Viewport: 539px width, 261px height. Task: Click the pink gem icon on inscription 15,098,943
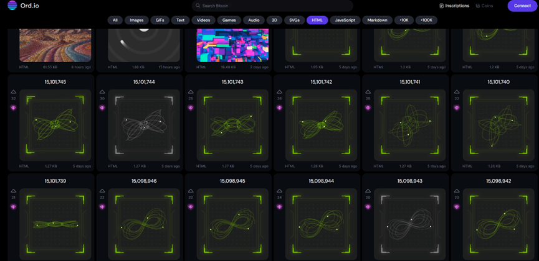(368, 207)
